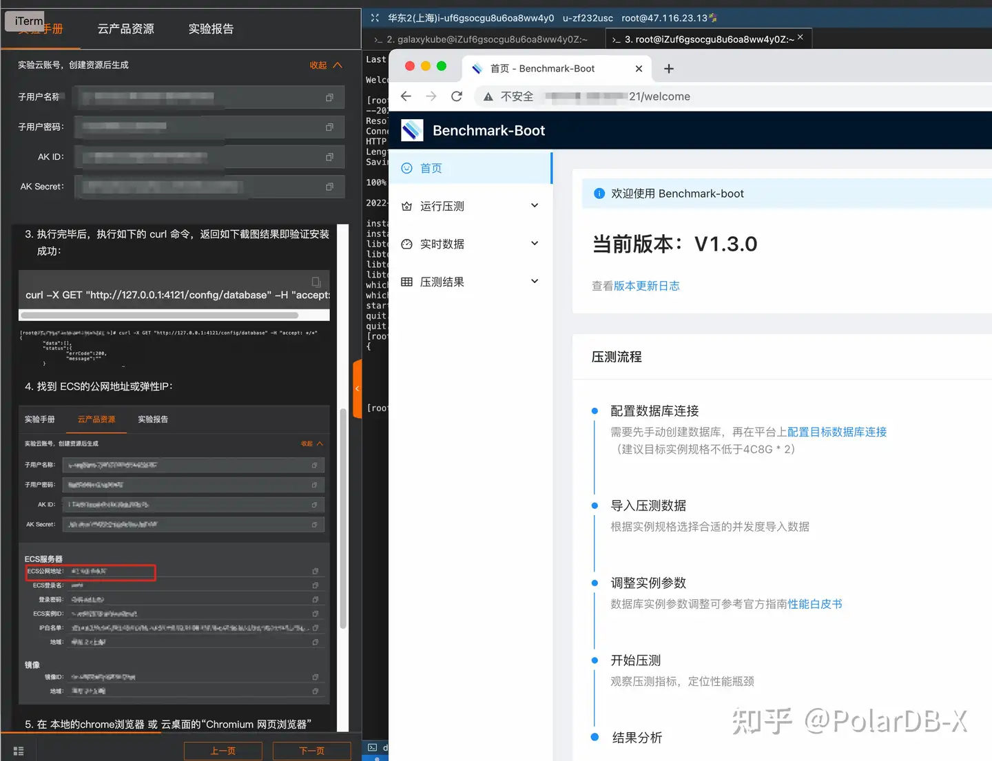
Task: Click the info icon beside 欢迎使用 Benchmark-boot
Action: (599, 194)
